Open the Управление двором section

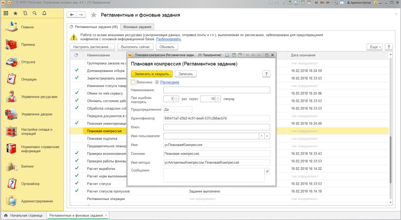[x=32, y=114]
